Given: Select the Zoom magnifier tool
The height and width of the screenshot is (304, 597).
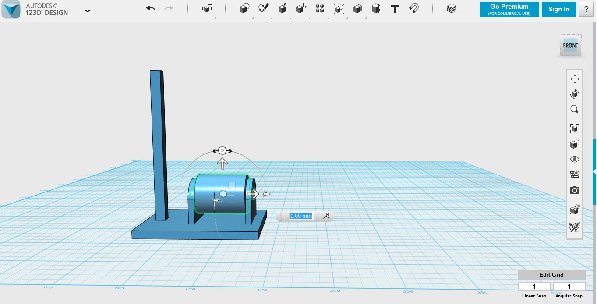Looking at the screenshot, I should (x=575, y=109).
